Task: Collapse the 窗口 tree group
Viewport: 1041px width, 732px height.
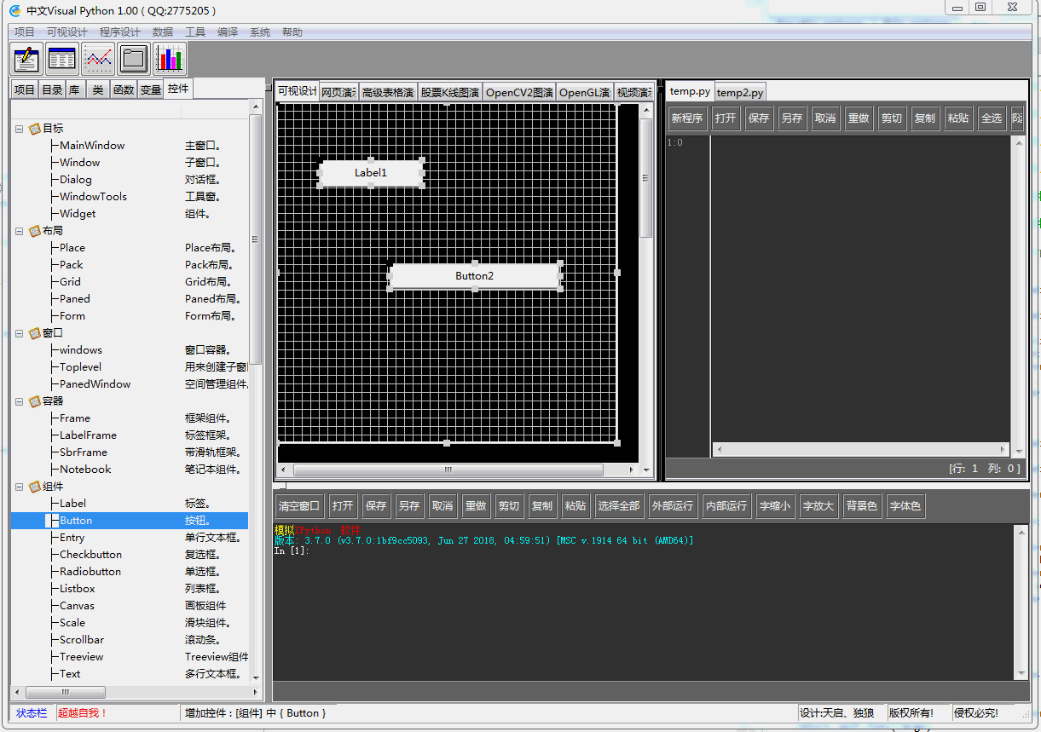Action: 19,333
